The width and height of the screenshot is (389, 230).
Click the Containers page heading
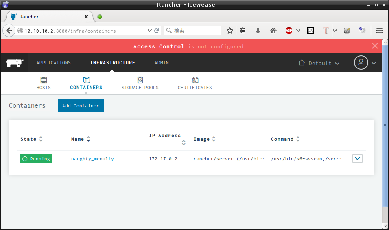coord(27,105)
